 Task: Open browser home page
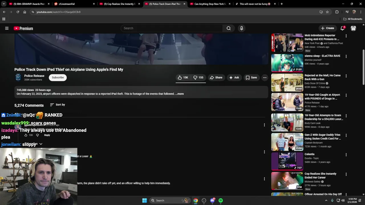point(25,12)
